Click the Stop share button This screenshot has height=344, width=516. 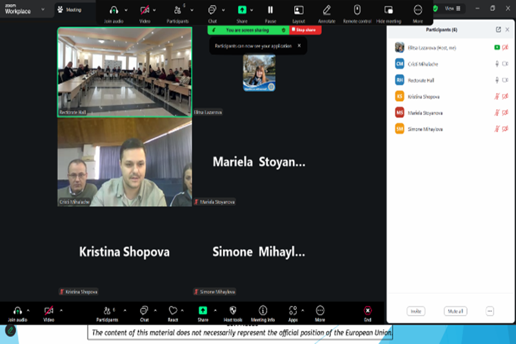coord(306,30)
